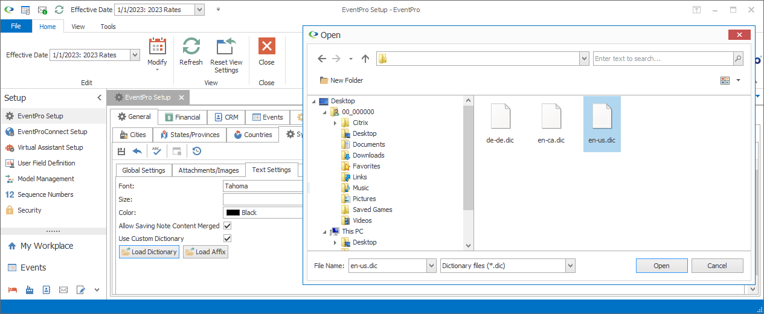This screenshot has width=764, height=314.
Task: Switch to the States/Provinces tab
Action: click(190, 135)
